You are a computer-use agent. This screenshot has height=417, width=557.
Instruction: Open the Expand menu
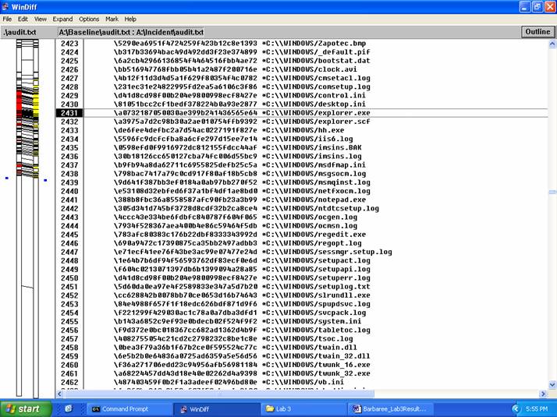(62, 19)
